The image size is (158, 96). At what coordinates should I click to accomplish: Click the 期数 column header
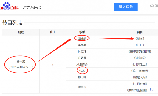(21, 32)
